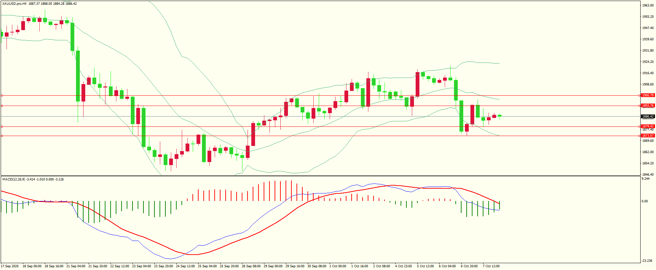Screen dimensions: 656x270
Task: Click left anchor square of the 1893.76 line
Action: coord(2,106)
